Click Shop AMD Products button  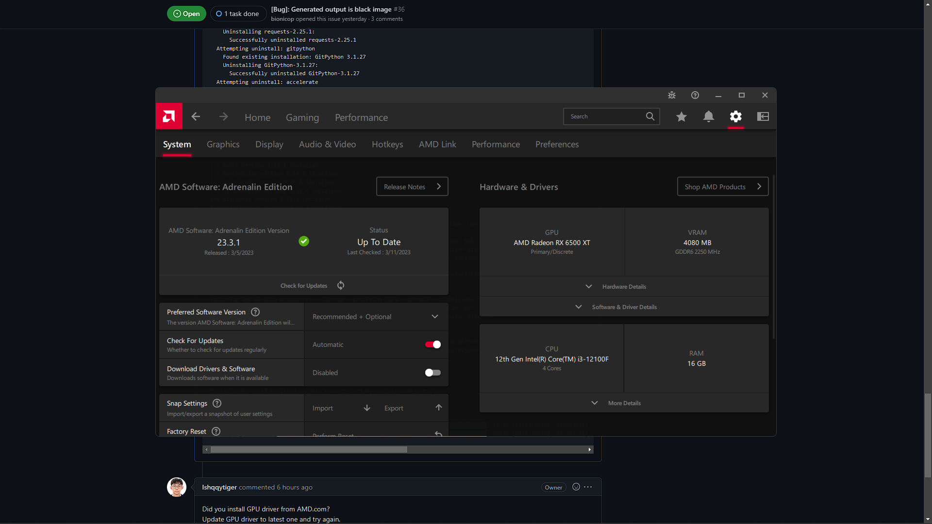pyautogui.click(x=722, y=187)
